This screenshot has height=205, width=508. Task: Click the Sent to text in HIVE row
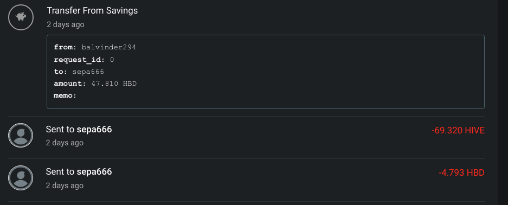pos(60,130)
